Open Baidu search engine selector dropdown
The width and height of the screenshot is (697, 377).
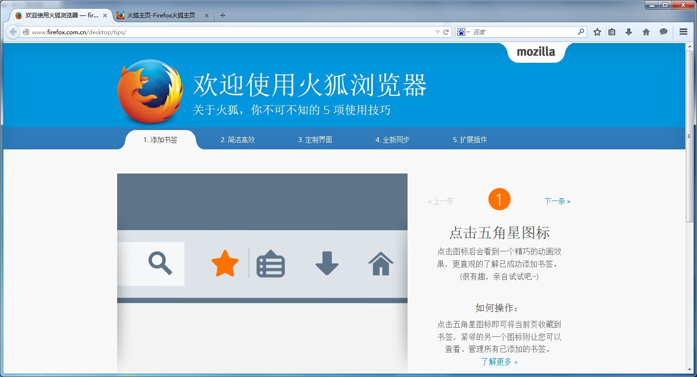[x=464, y=32]
